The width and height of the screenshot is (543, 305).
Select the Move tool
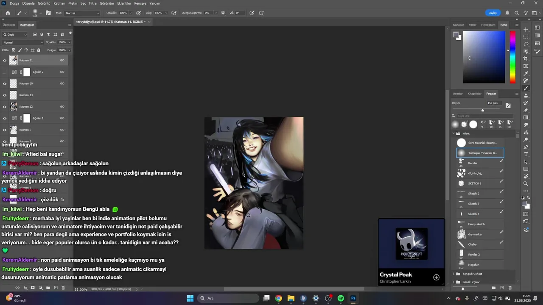pyautogui.click(x=526, y=29)
